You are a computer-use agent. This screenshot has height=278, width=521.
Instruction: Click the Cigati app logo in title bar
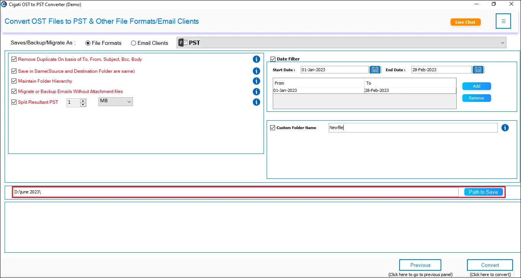[x=4, y=5]
